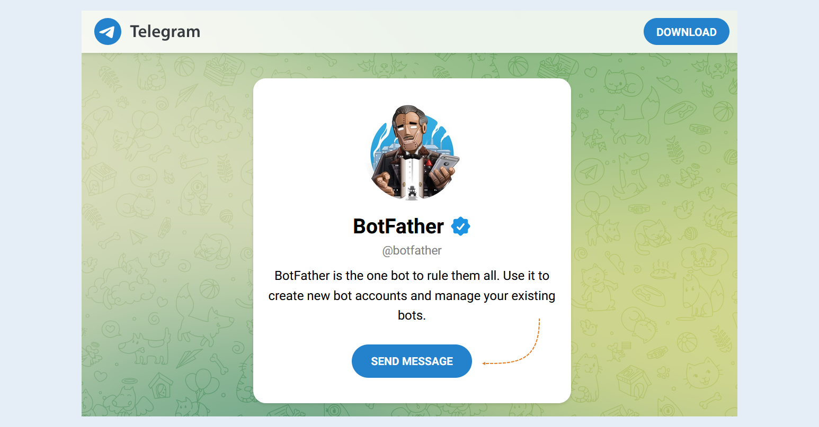
Task: Click the smartphone held in BotFather's hand
Action: pos(446,165)
